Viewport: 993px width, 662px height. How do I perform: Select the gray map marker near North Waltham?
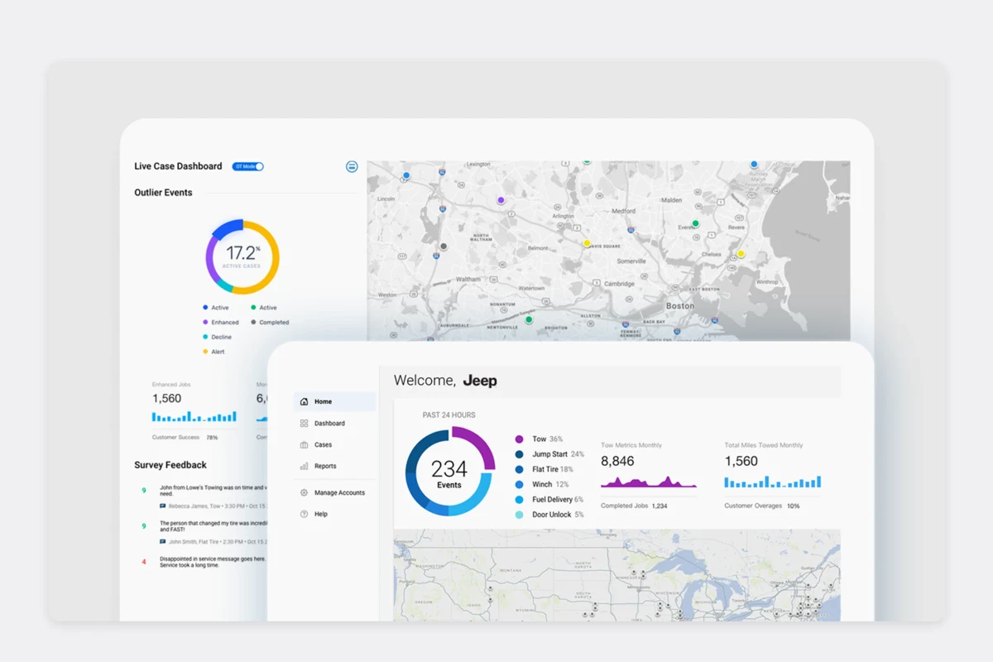(x=444, y=247)
